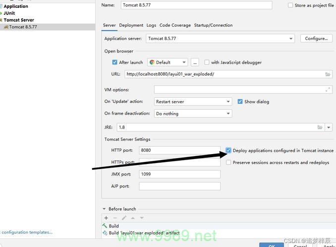Check the Store as project file box
336x247 pixels.
pos(290,5)
